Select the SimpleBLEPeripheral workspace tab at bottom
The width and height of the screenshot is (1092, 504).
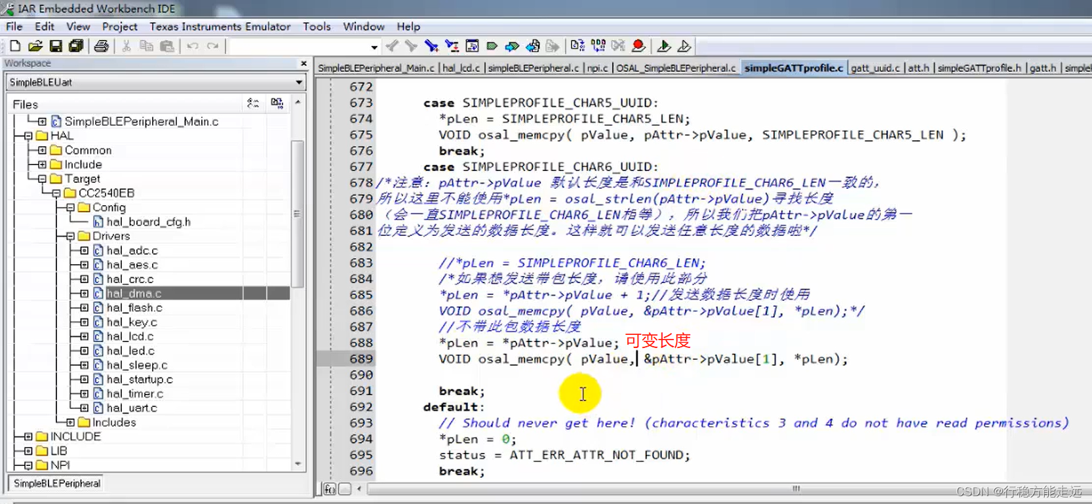pyautogui.click(x=57, y=484)
